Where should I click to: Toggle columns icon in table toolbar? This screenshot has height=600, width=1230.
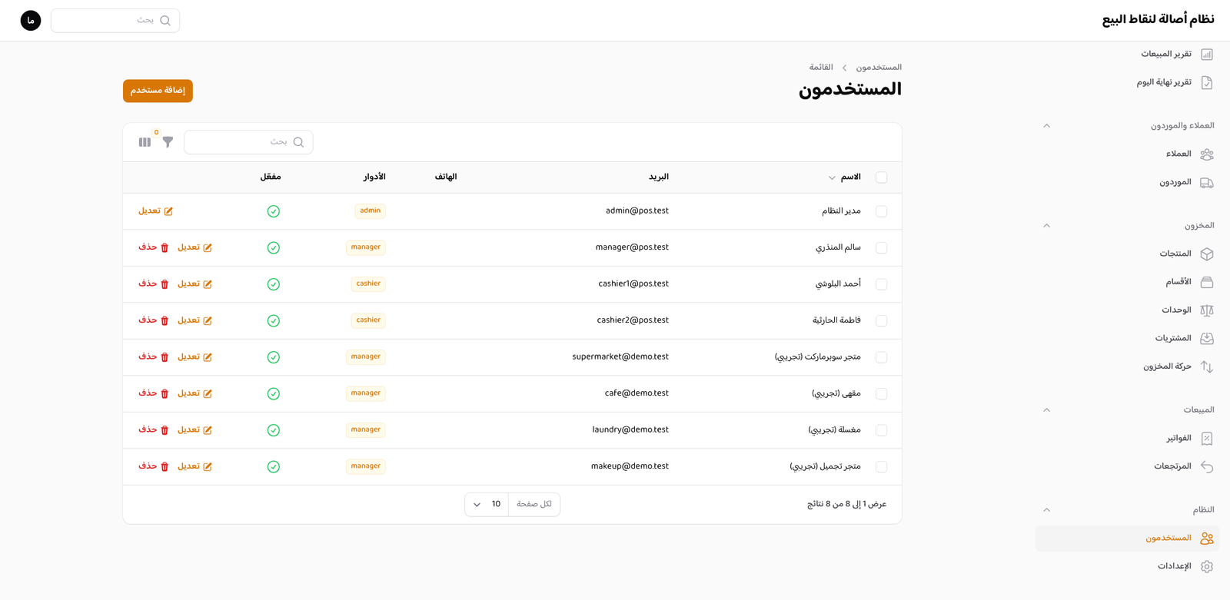(x=145, y=142)
